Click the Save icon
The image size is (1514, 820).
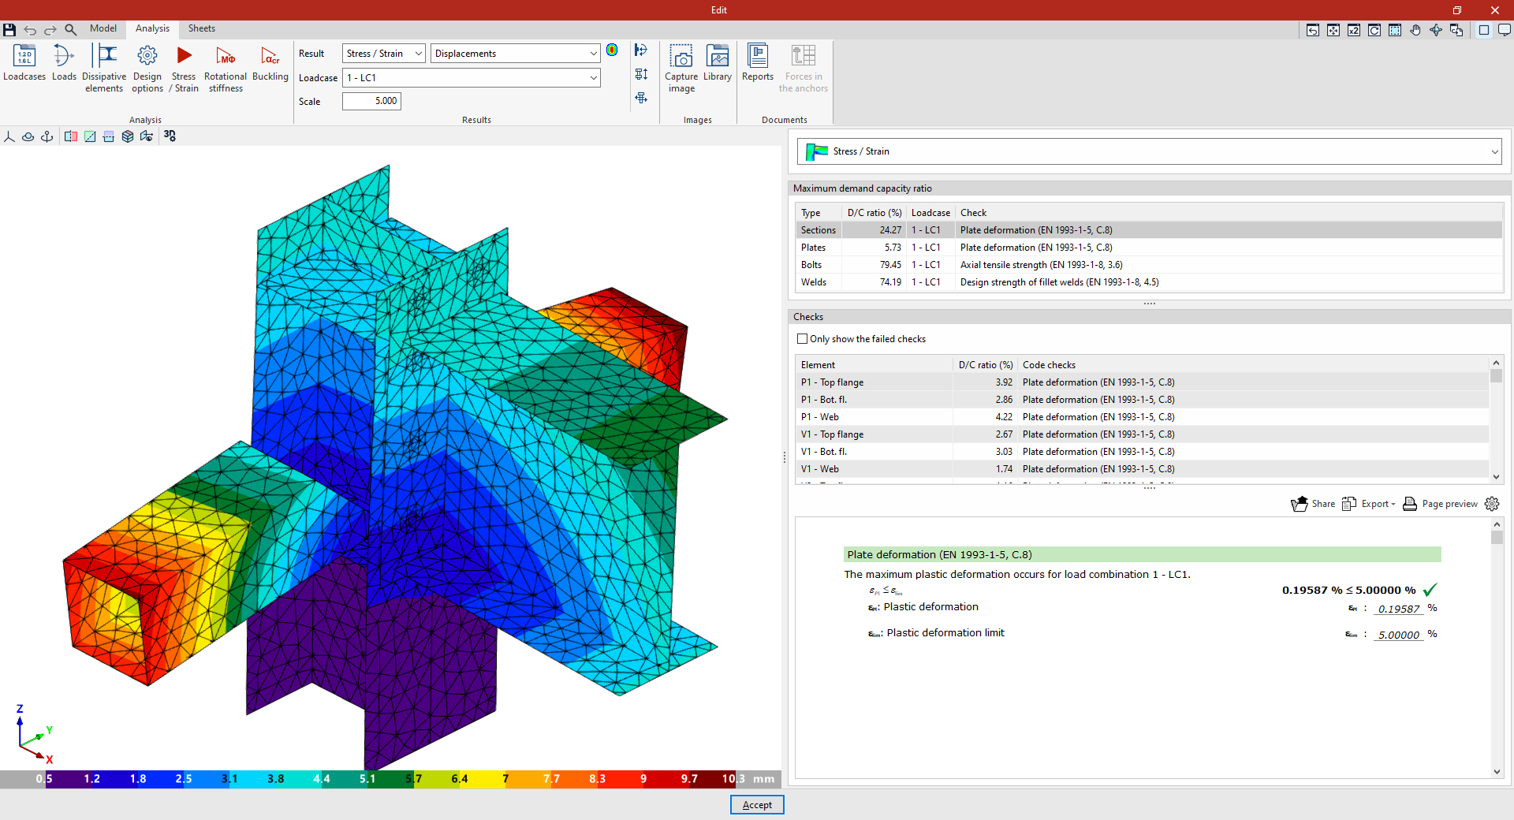(9, 30)
